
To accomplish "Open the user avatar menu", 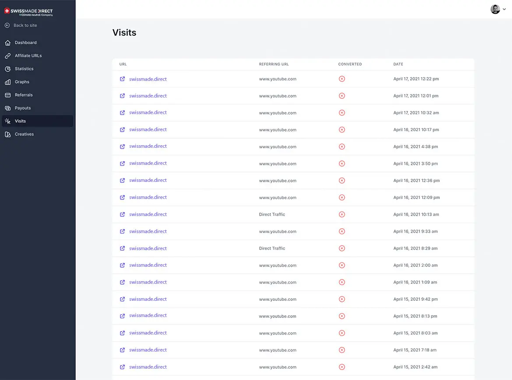I will 495,9.
